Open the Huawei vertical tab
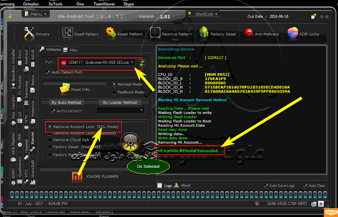 tap(26, 149)
